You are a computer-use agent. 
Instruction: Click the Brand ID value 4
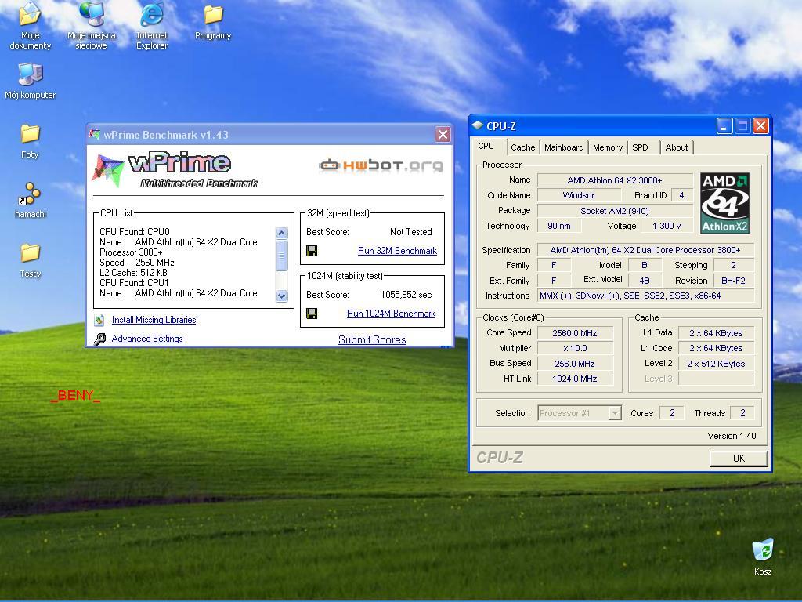[681, 195]
